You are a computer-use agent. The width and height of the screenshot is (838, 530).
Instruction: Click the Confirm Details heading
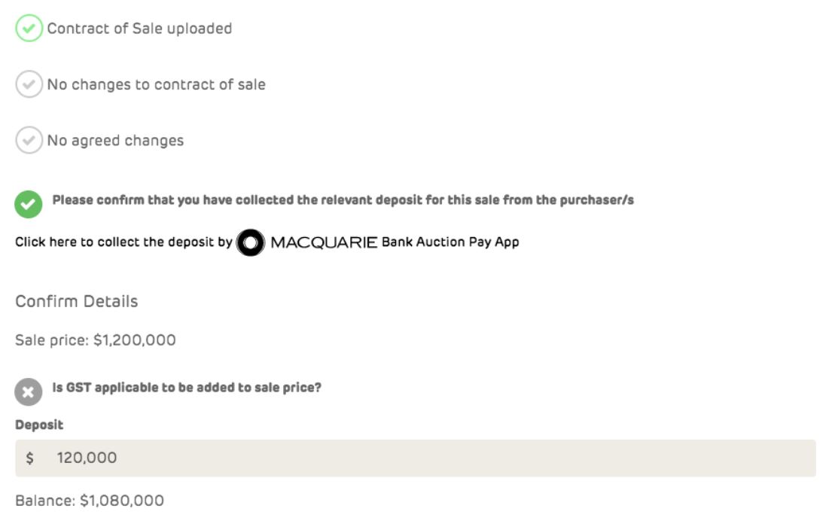[x=76, y=301]
